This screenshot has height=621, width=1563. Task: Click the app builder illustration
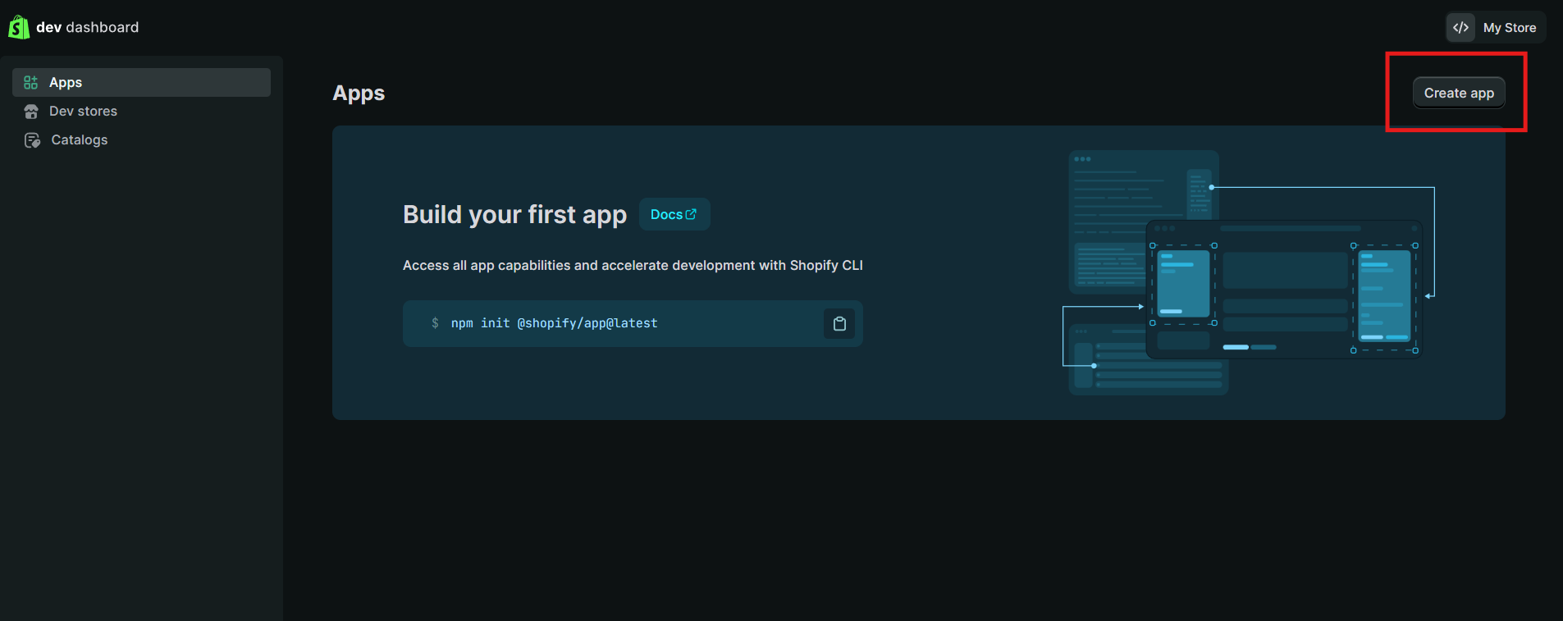click(1249, 272)
